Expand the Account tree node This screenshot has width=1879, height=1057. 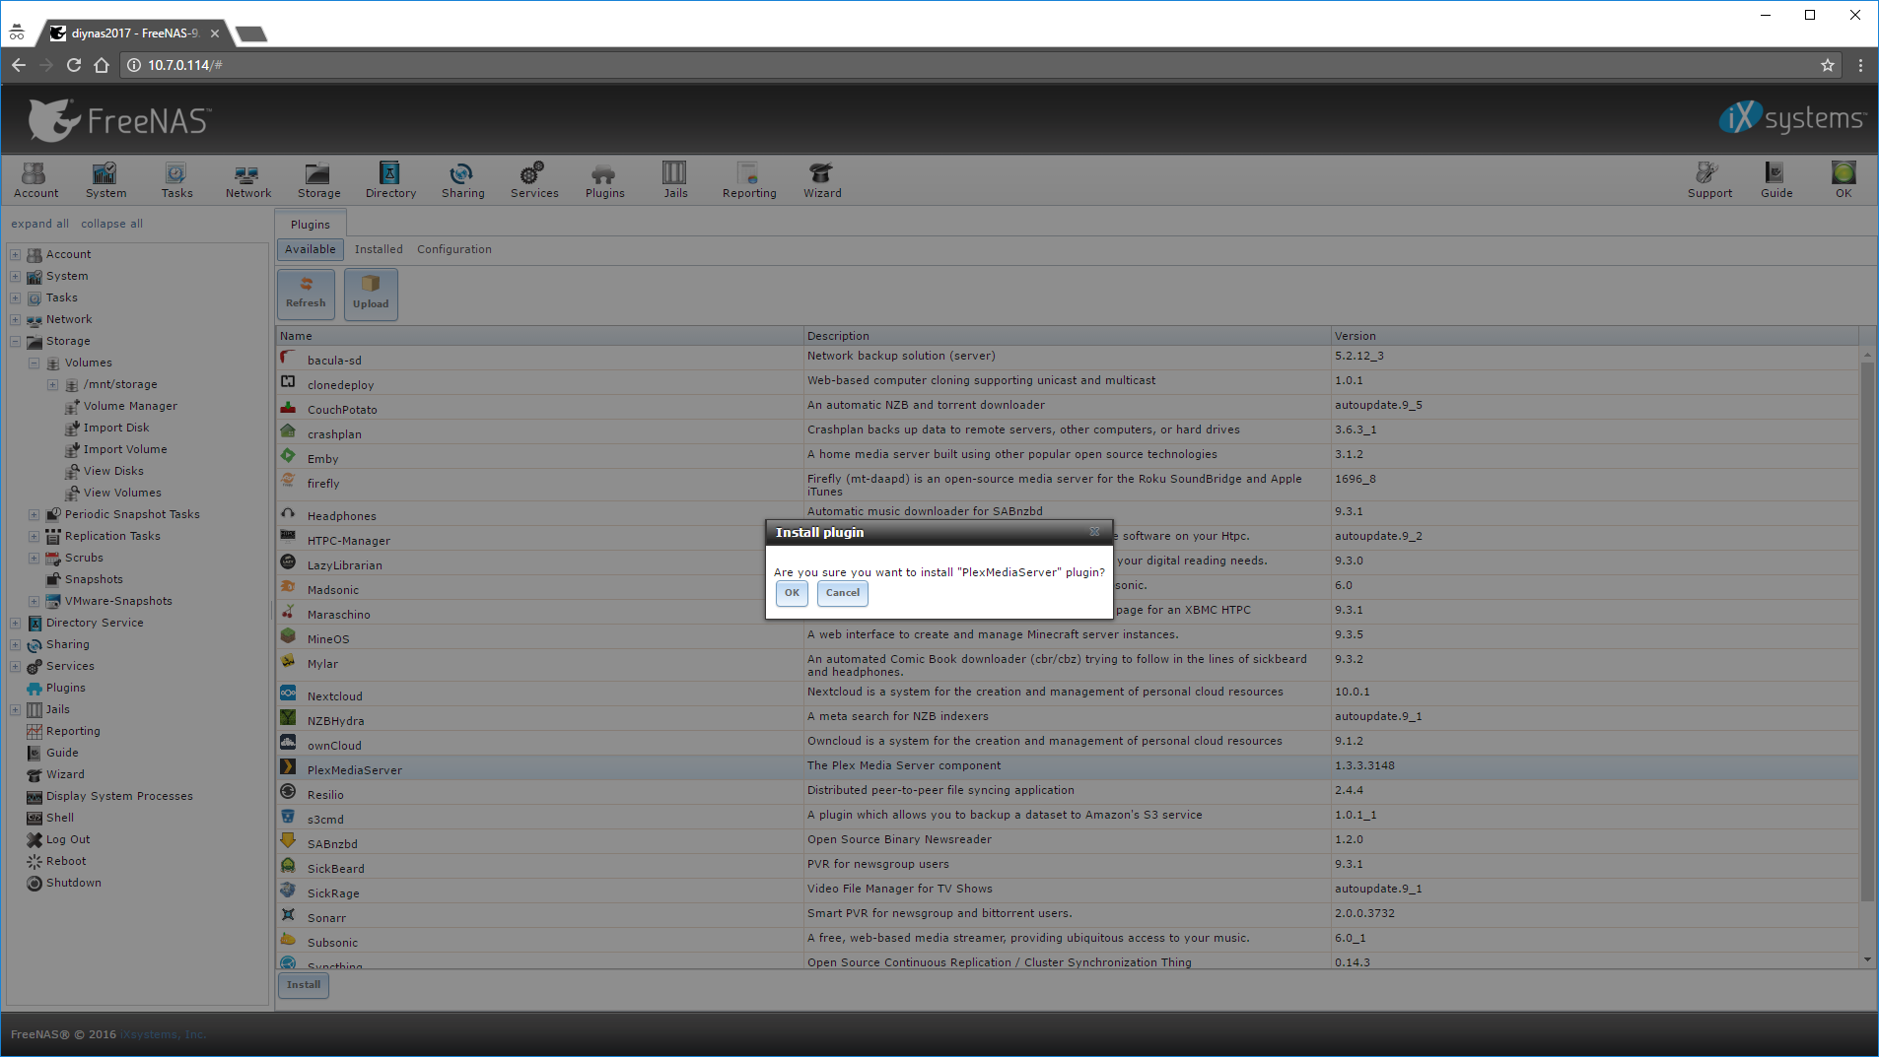point(15,254)
